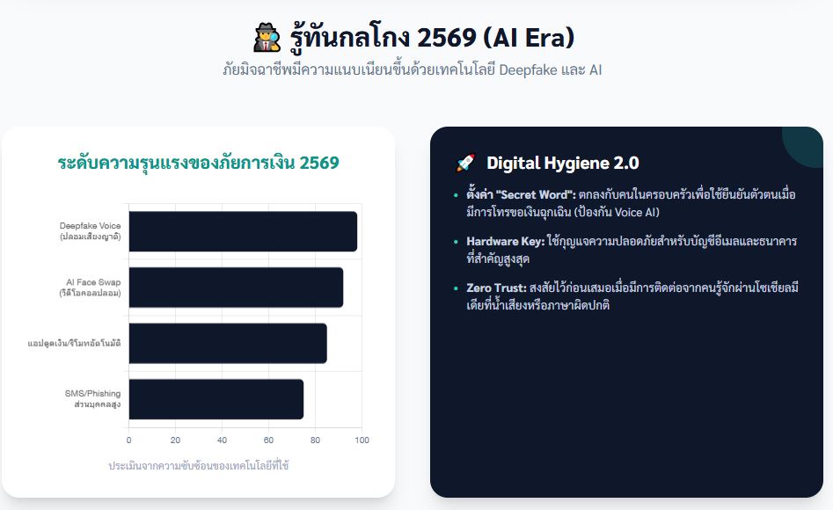Select the AI Face Swap bar

[236, 288]
